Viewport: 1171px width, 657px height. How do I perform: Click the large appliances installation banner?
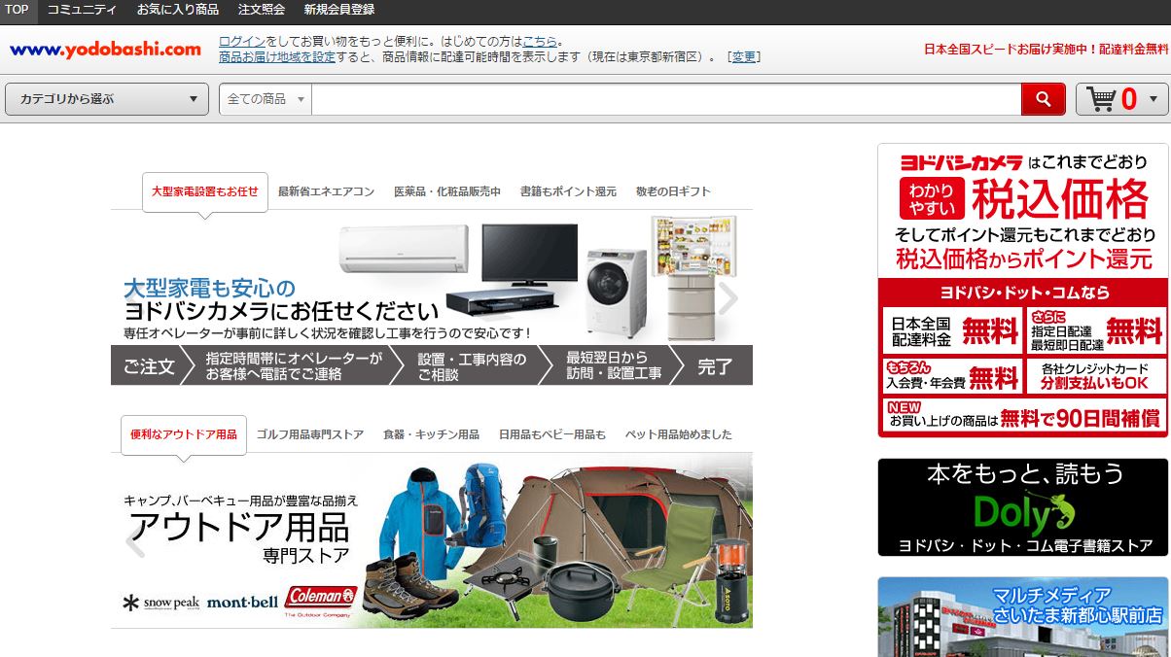431,297
